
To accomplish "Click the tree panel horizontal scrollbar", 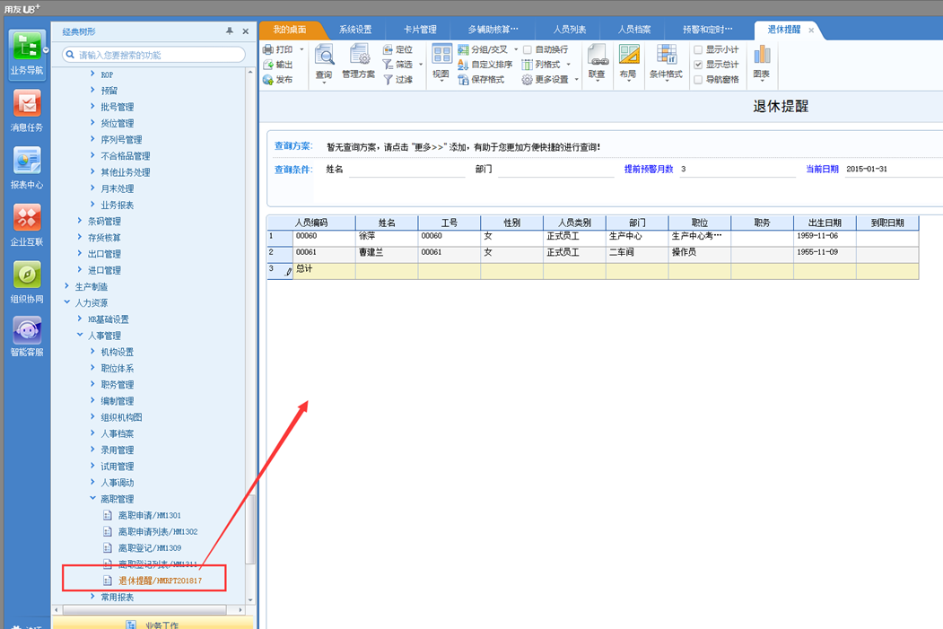I will coord(144,610).
